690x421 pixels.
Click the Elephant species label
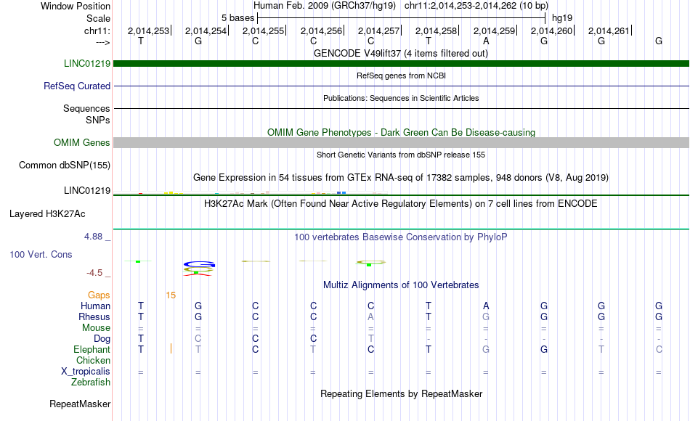[x=92, y=350]
